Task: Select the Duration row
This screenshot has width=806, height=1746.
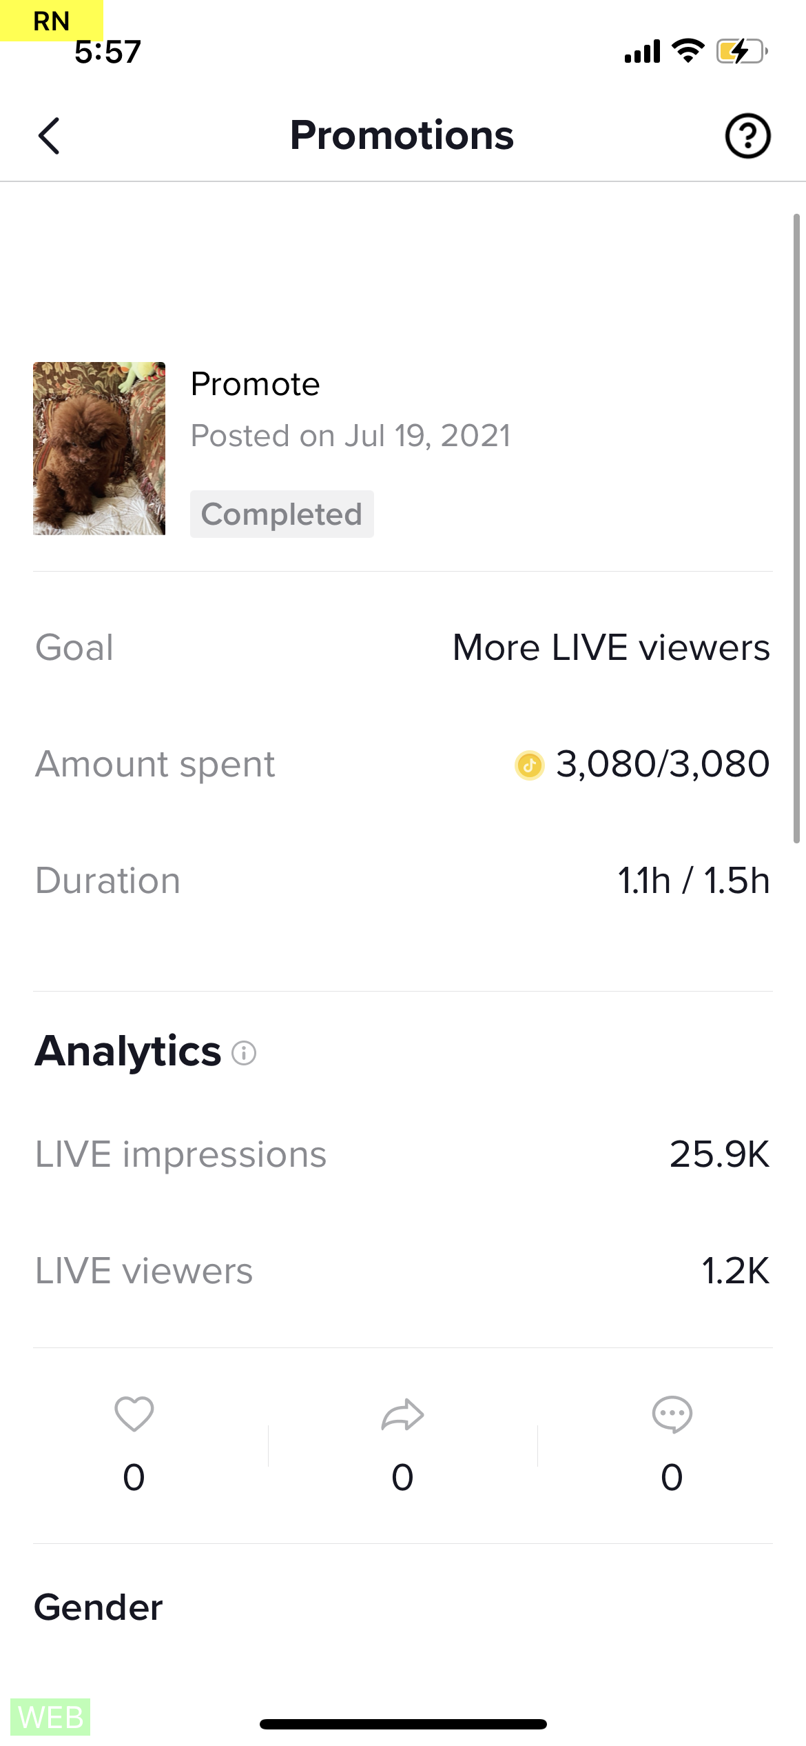Action: [x=402, y=881]
